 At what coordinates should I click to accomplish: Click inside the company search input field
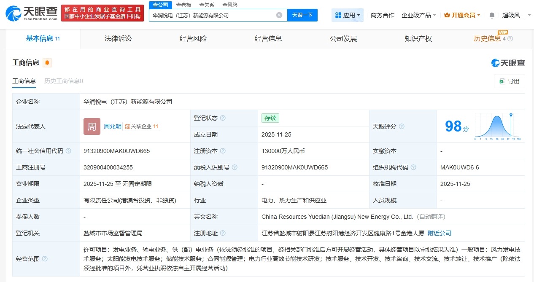click(211, 15)
